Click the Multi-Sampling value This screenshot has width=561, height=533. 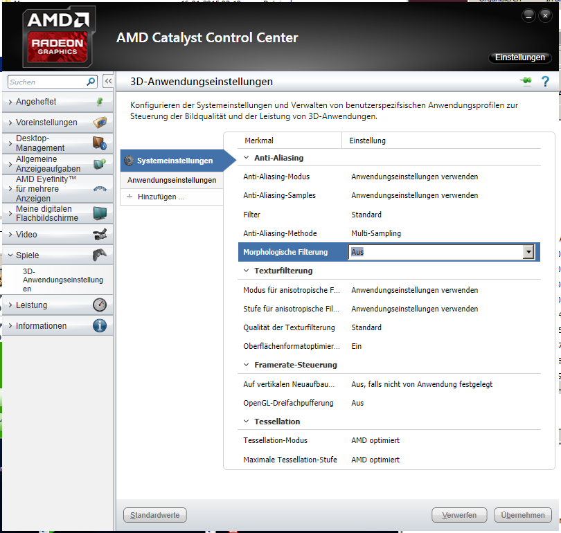[376, 233]
